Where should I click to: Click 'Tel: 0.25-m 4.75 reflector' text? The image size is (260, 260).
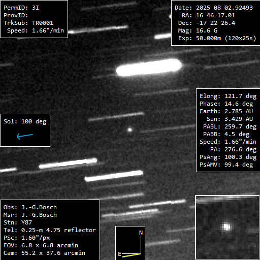[50, 230]
